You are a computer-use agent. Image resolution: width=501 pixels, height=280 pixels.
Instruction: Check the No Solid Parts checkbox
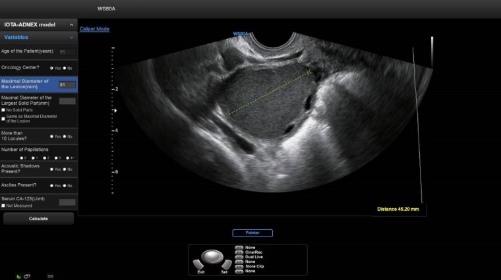pos(3,109)
